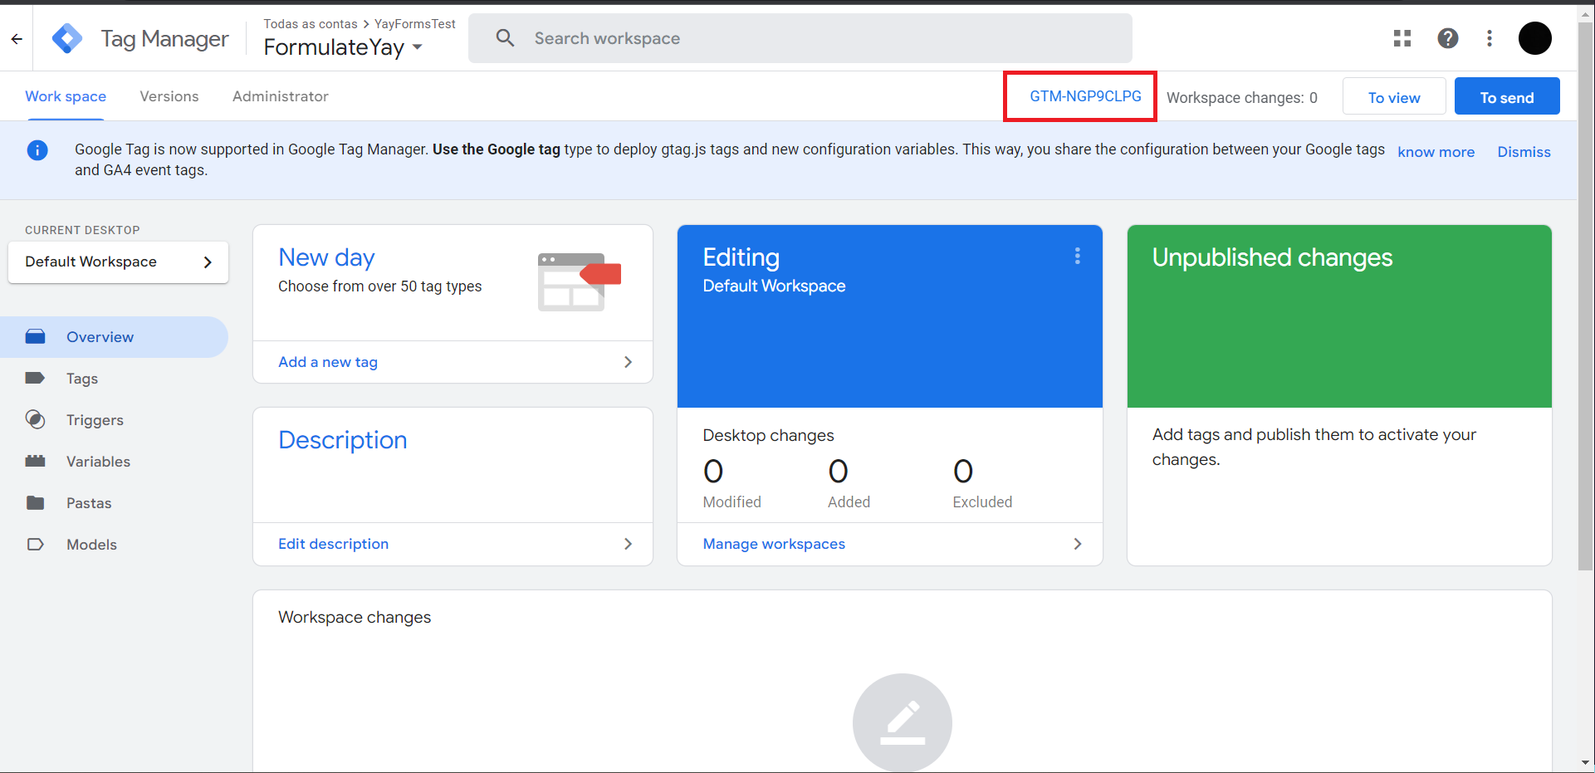Open the Pastas folder section

pos(89,502)
